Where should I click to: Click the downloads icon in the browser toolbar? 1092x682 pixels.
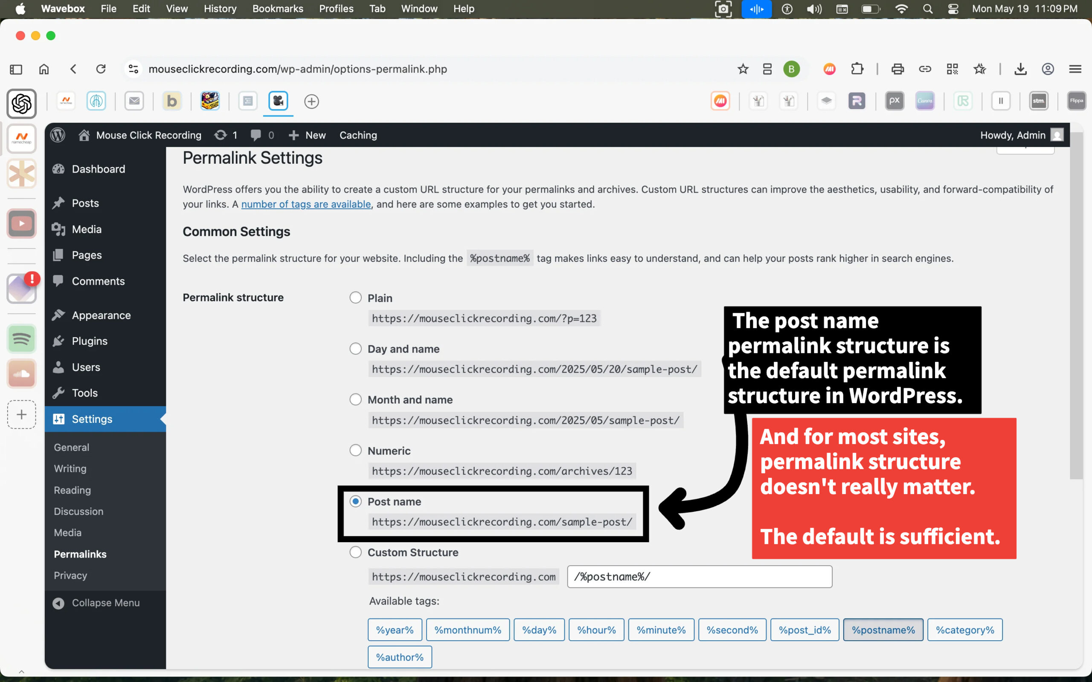click(1020, 69)
